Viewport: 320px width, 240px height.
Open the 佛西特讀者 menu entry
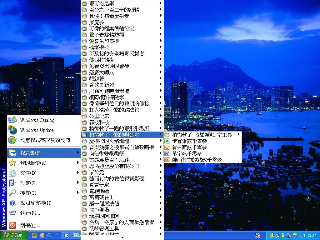click(122, 60)
